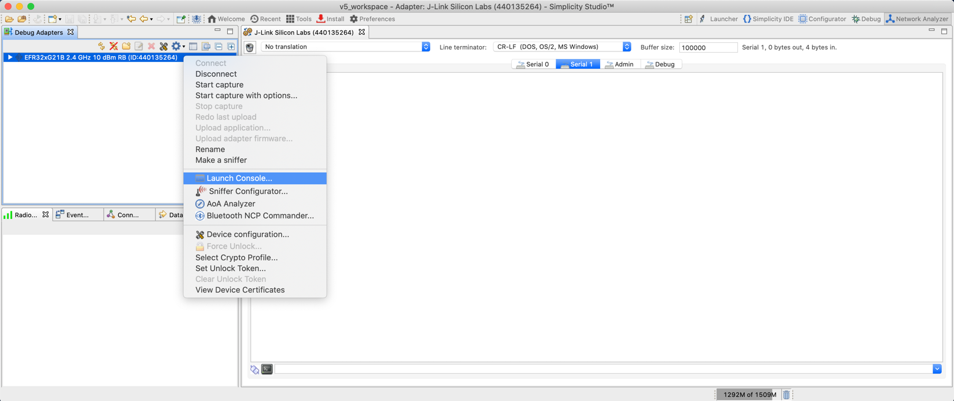Select Bluetooth NCP Commander menu entry
Viewport: 954px width, 401px height.
(x=260, y=216)
